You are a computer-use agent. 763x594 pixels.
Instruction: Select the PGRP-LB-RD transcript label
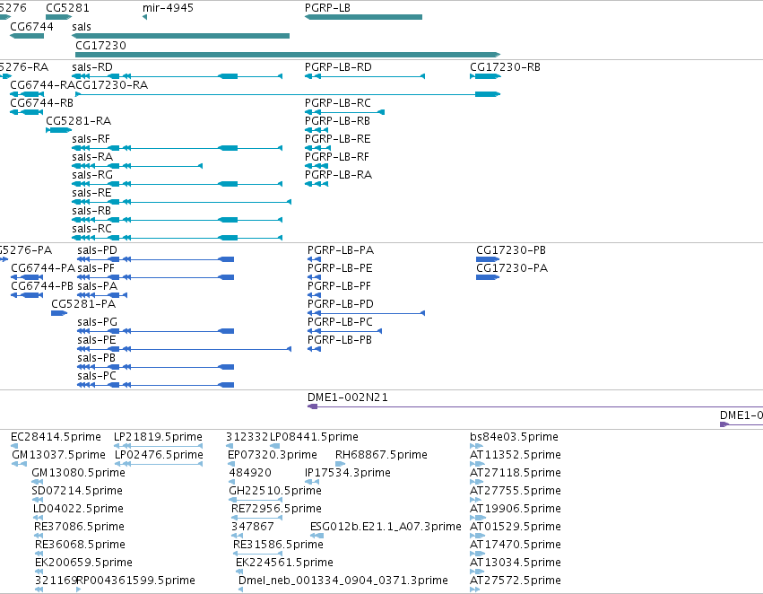coord(338,66)
